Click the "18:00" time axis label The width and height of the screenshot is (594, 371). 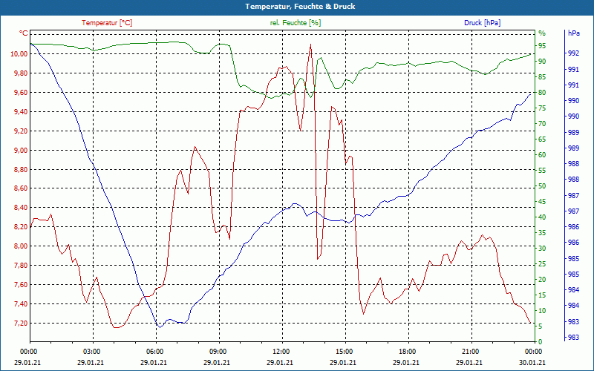(406, 351)
